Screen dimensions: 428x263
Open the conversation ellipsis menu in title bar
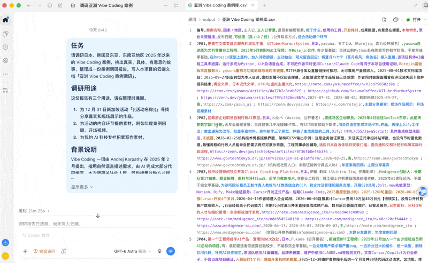166,5
